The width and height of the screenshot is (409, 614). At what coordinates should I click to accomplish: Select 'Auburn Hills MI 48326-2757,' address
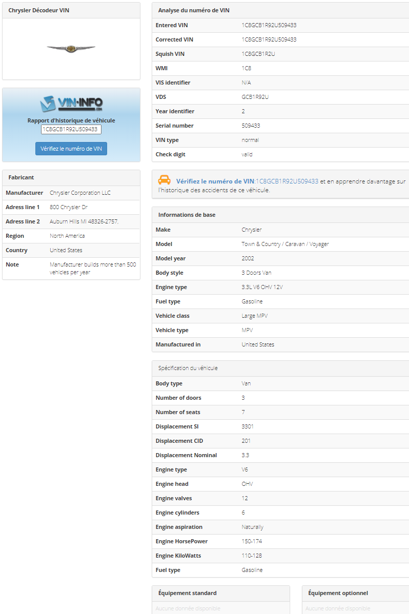coord(84,221)
